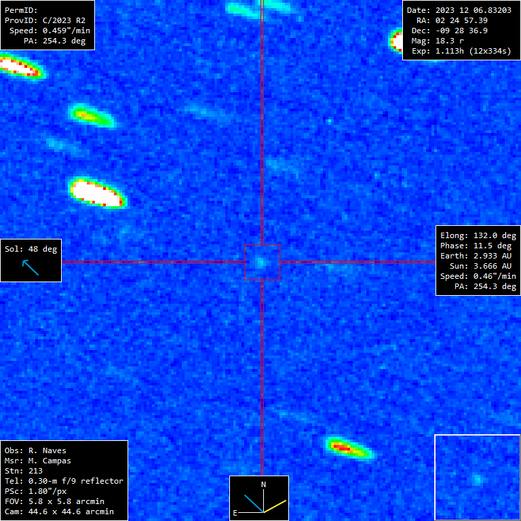Screen dimensions: 521x521
Task: Click the comet inside the red center box
Action: 260,263
